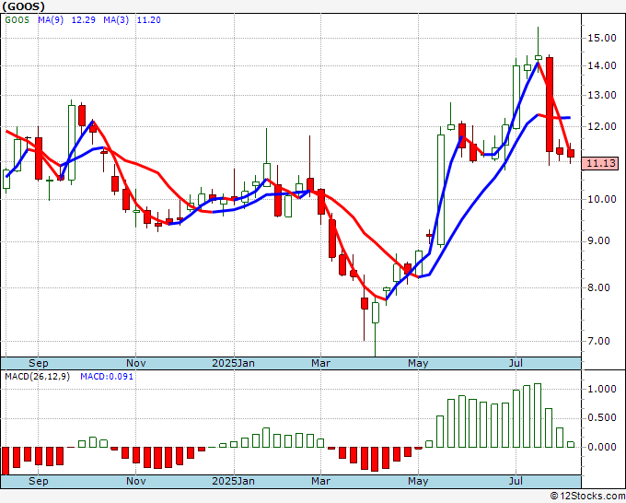The image size is (626, 503).
Task: Click the Sep label on price chart axis
Action: coord(39,363)
